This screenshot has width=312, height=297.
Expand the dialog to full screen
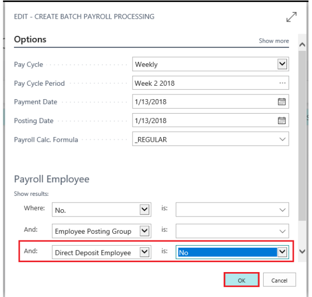click(x=292, y=17)
